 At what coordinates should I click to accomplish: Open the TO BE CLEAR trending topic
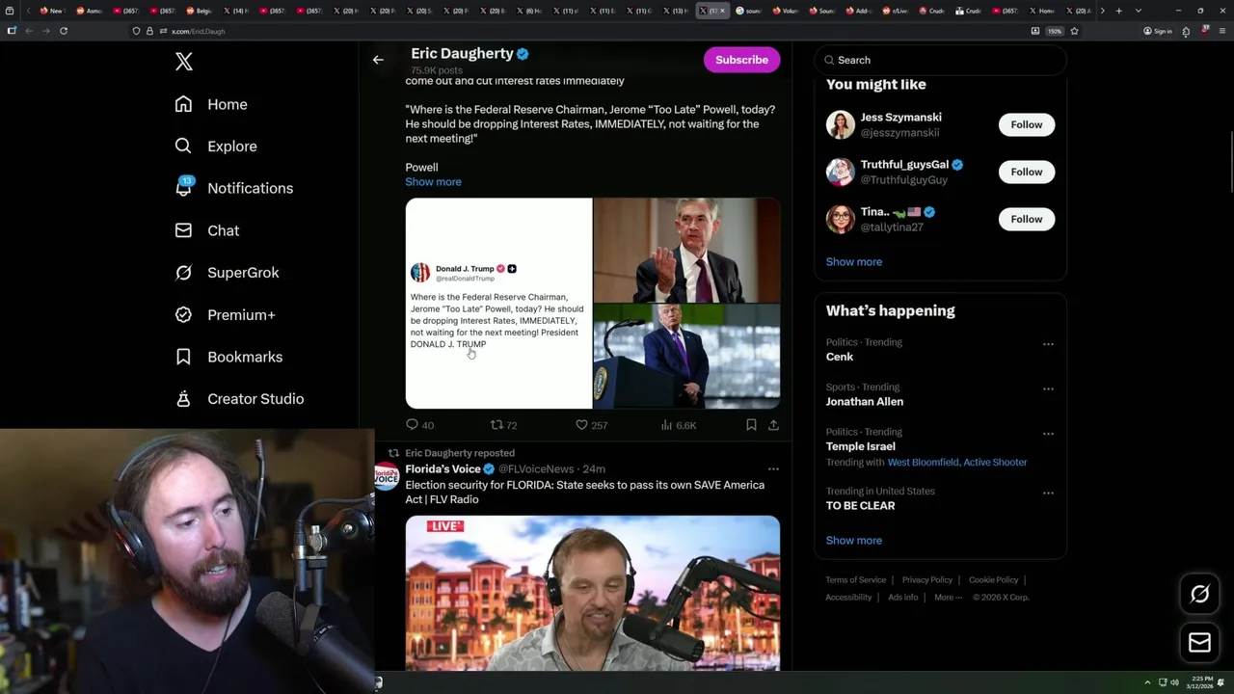coord(861,506)
